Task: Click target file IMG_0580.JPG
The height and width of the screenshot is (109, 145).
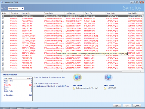Action: 90,23
